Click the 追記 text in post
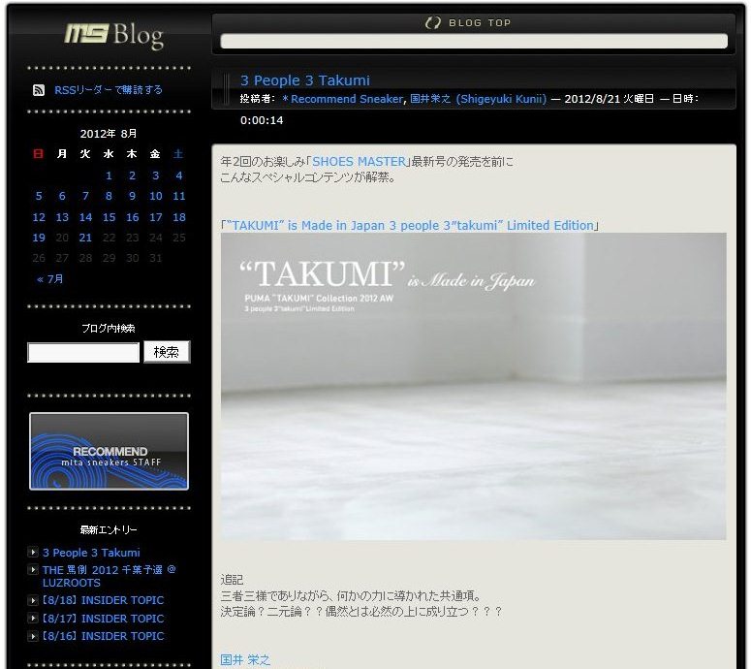 [x=232, y=580]
